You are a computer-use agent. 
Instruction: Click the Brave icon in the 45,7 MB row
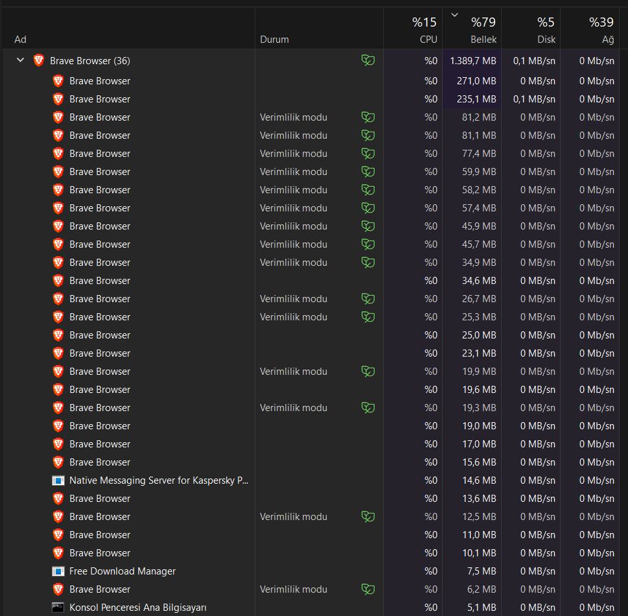pyautogui.click(x=58, y=244)
